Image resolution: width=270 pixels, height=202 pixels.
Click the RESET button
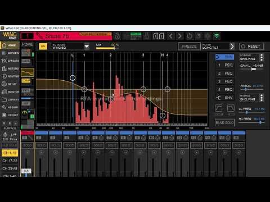(251, 47)
